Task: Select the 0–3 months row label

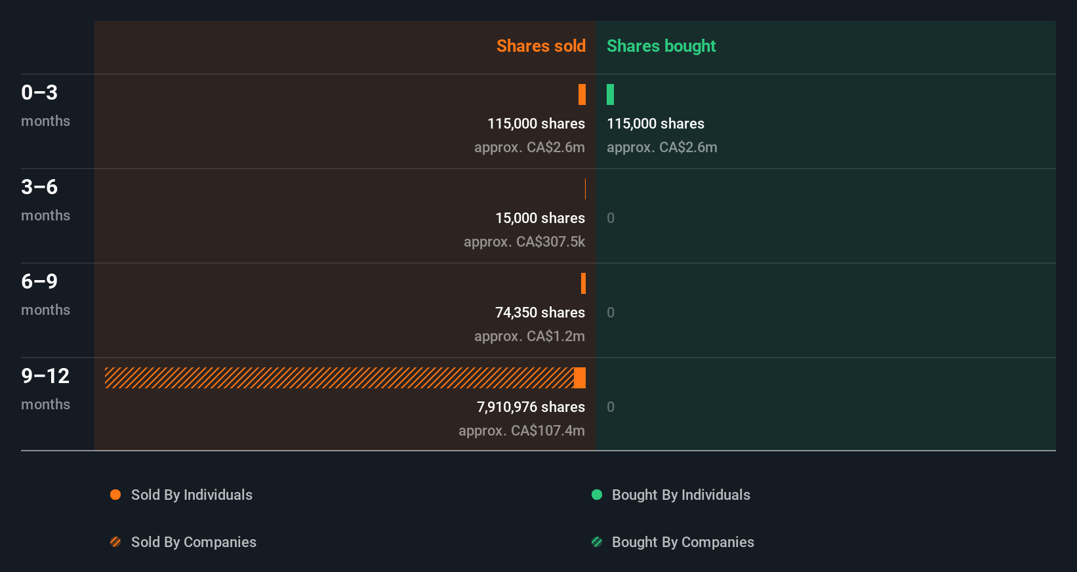Action: pos(45,105)
